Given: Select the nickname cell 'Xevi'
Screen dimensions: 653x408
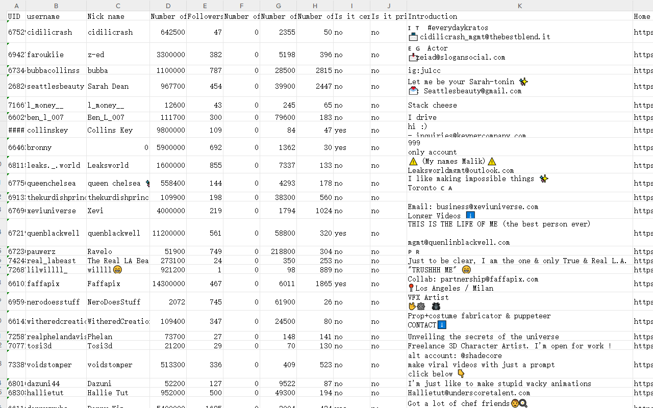Looking at the screenshot, I should [118, 211].
